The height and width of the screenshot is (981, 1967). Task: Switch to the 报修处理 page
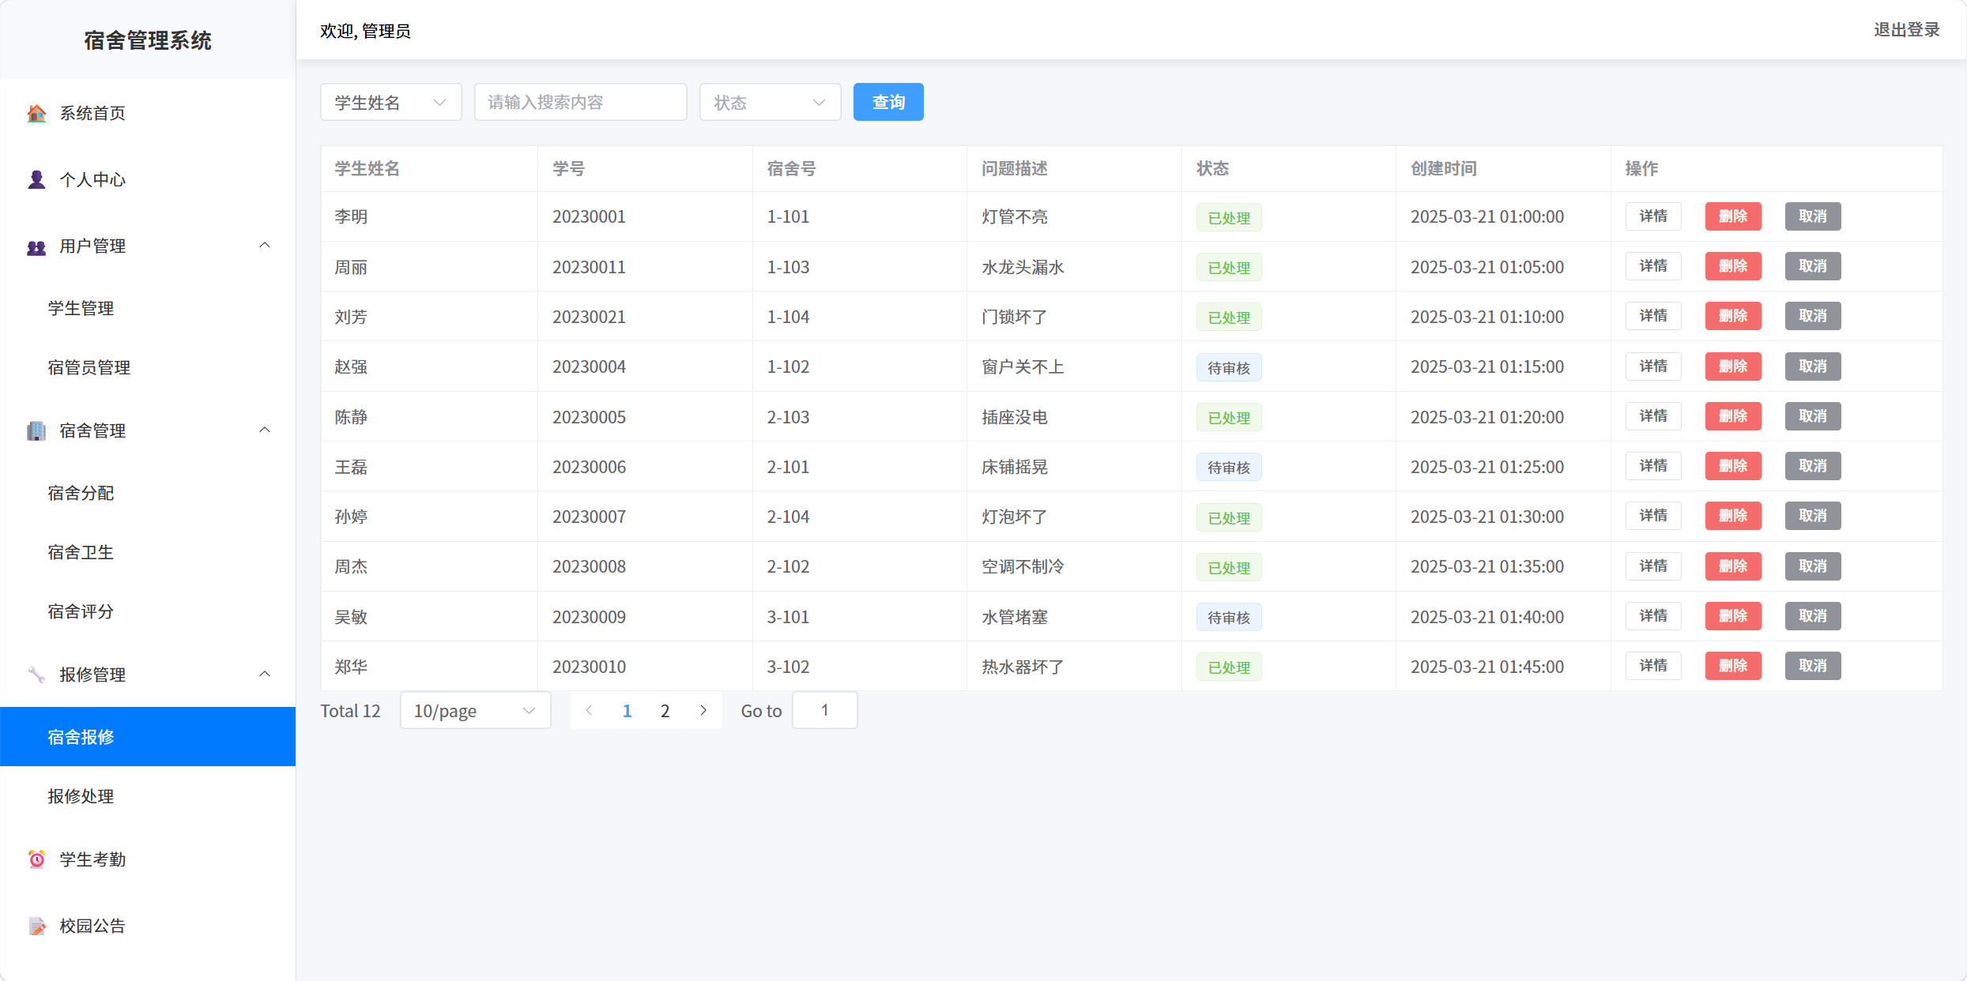80,796
